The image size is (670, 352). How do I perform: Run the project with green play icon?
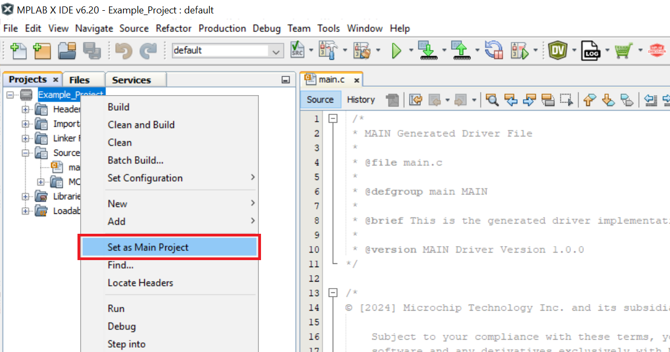[397, 51]
